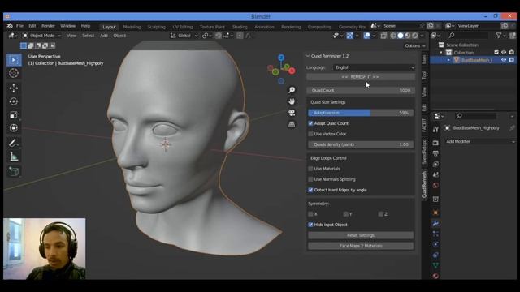This screenshot has height=292, width=520.
Task: Switch to the UV Editing workspace tab
Action: click(x=182, y=27)
